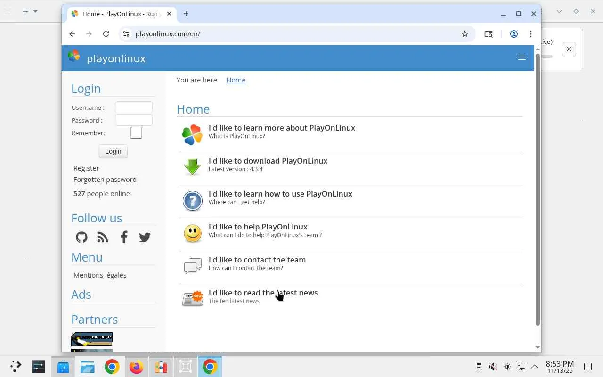Image resolution: width=603 pixels, height=377 pixels.
Task: Go back using the browser back arrow
Action: 72,34
